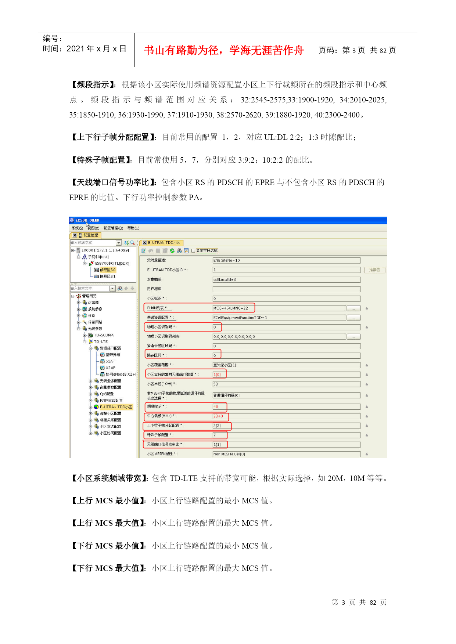Click the icon beside 修改区$0
The height and width of the screenshot is (644, 456).
pyautogui.click(x=97, y=270)
